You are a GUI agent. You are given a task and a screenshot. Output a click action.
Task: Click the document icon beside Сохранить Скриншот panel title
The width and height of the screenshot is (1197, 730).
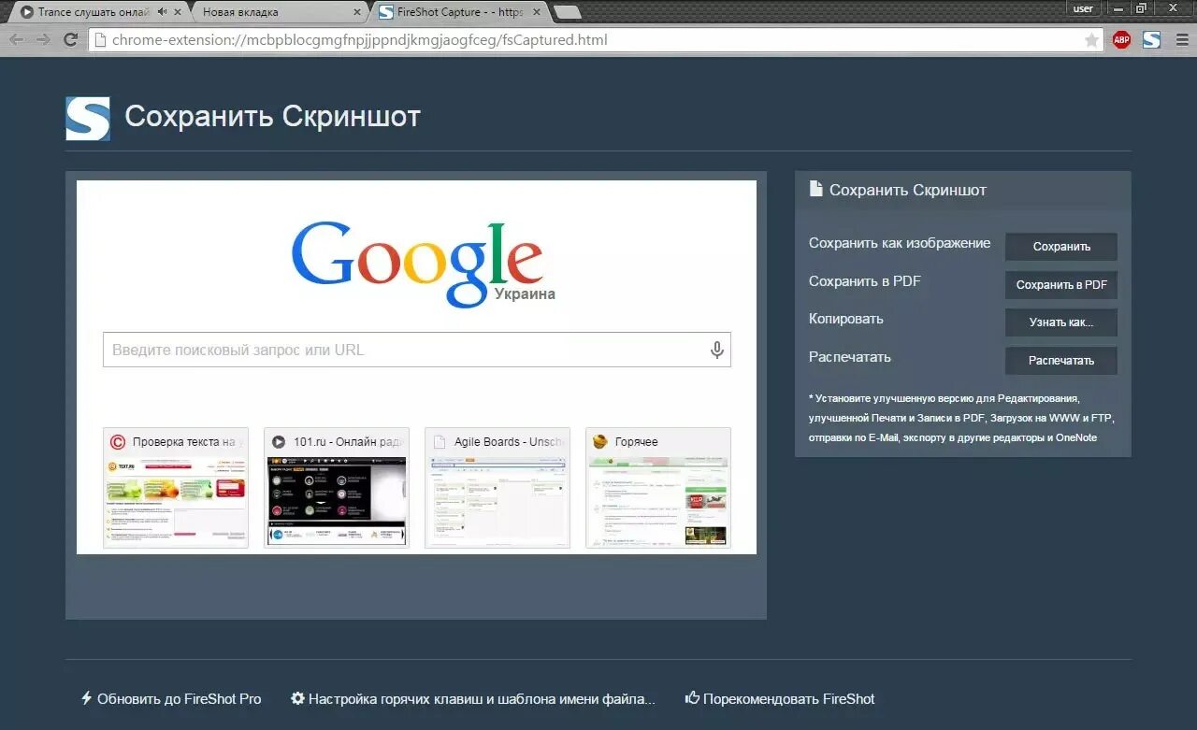(815, 190)
